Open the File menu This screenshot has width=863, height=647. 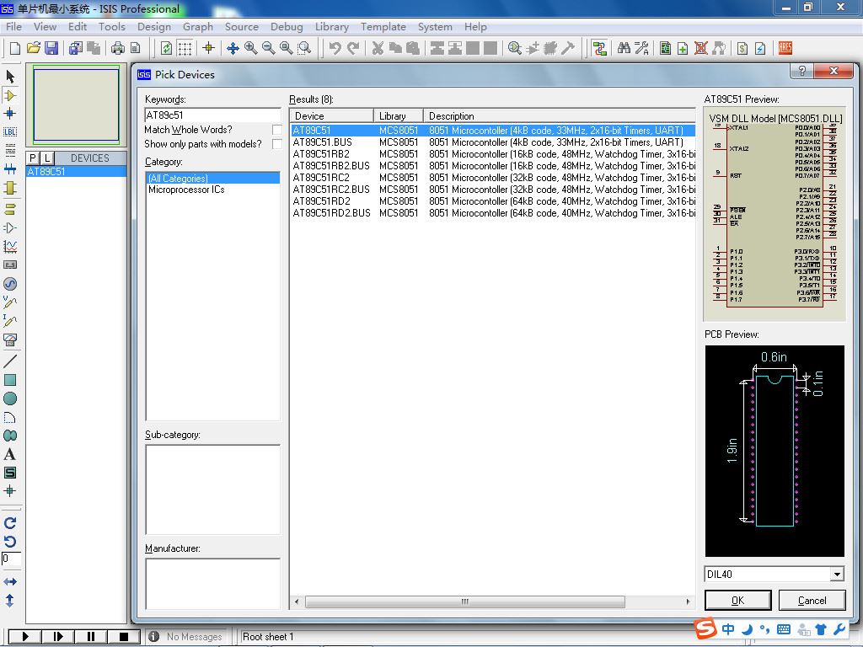point(13,26)
